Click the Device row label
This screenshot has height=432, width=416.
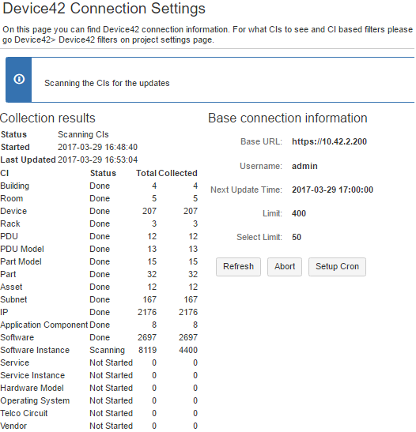pyautogui.click(x=13, y=212)
